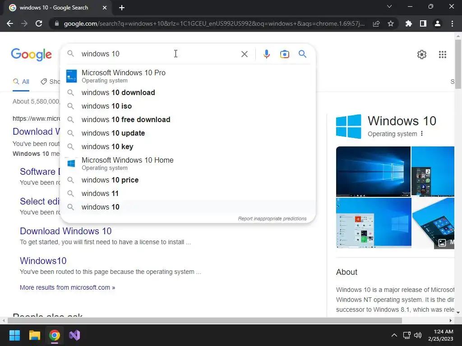The width and height of the screenshot is (462, 346).
Task: Close the windows 10 Google Search tab
Action: coord(105,8)
